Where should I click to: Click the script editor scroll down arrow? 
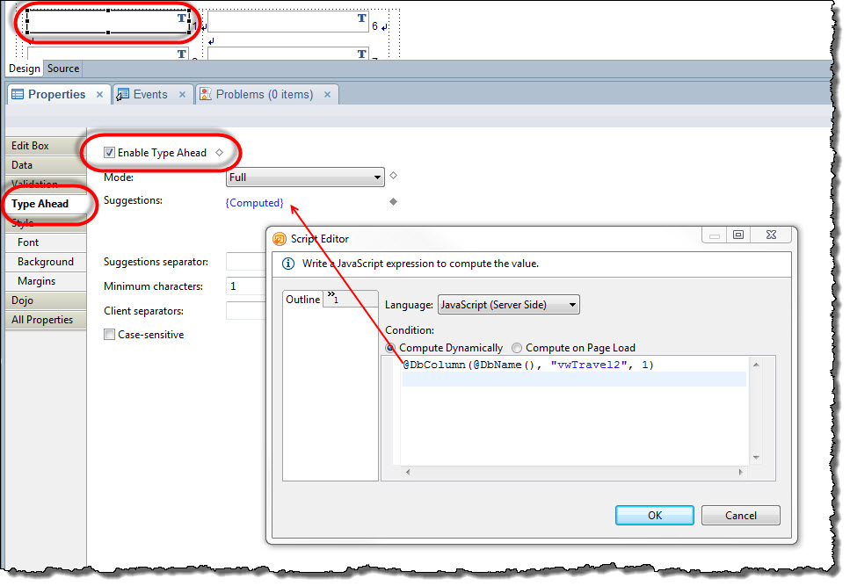[x=756, y=458]
